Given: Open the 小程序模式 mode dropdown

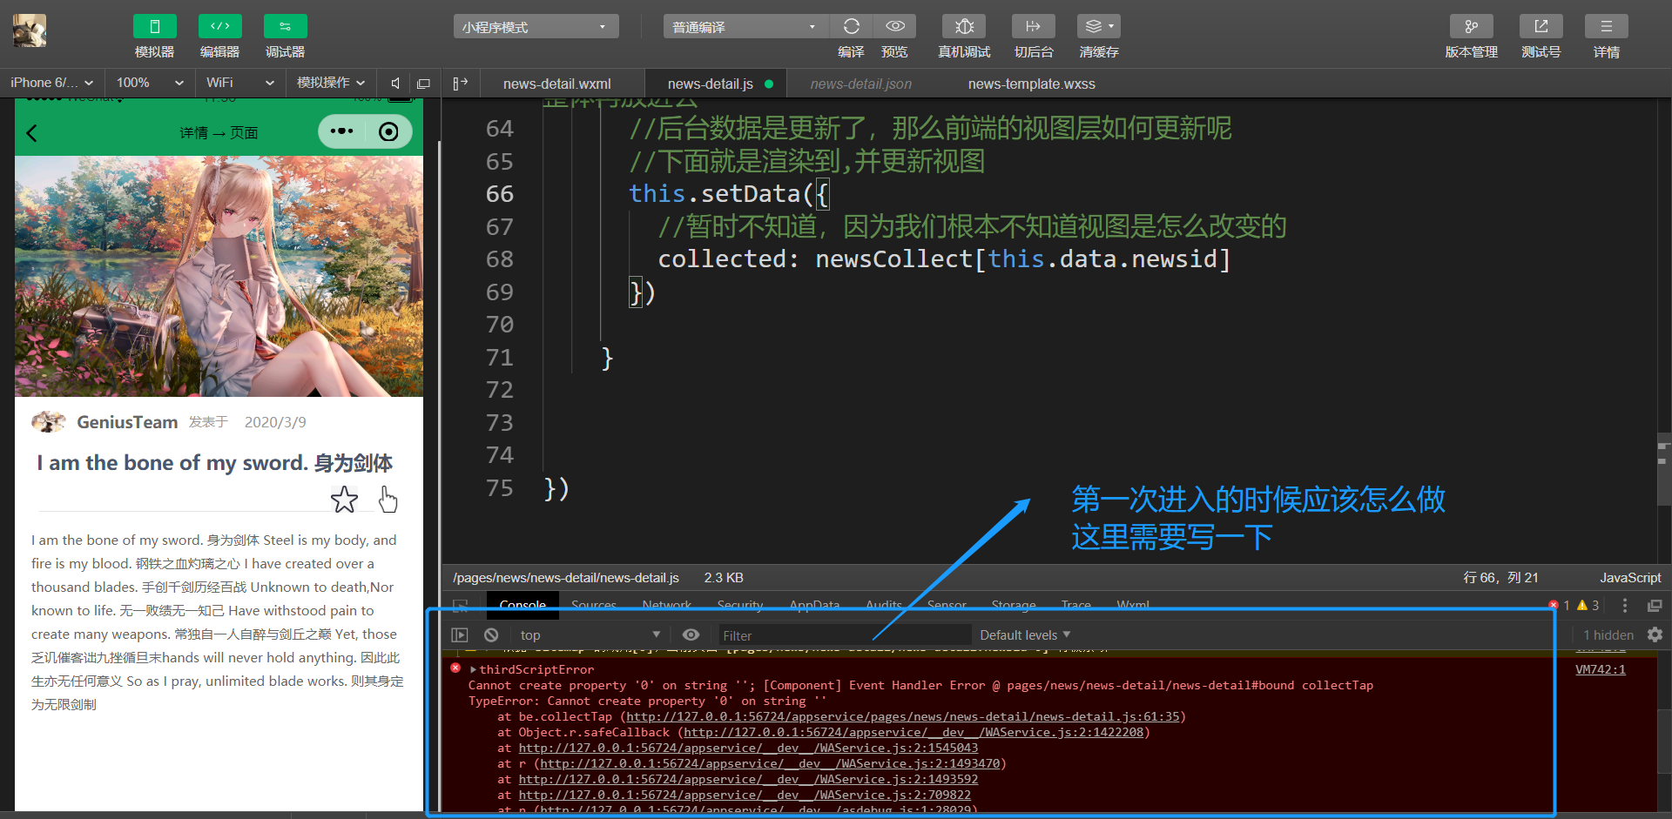Looking at the screenshot, I should tap(536, 27).
